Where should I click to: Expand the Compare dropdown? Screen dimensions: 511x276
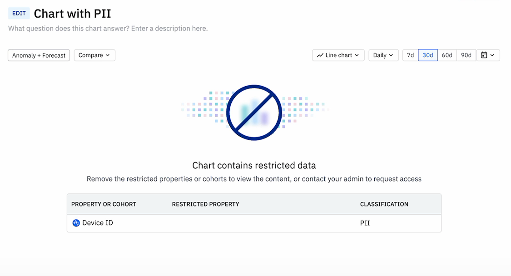tap(94, 55)
